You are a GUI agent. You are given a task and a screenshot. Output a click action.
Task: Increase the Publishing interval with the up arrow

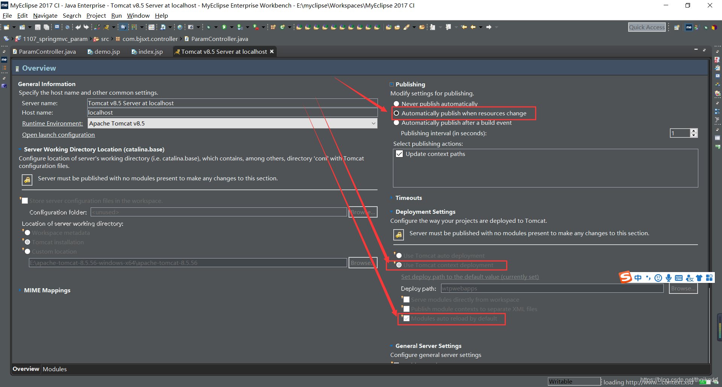click(x=694, y=131)
